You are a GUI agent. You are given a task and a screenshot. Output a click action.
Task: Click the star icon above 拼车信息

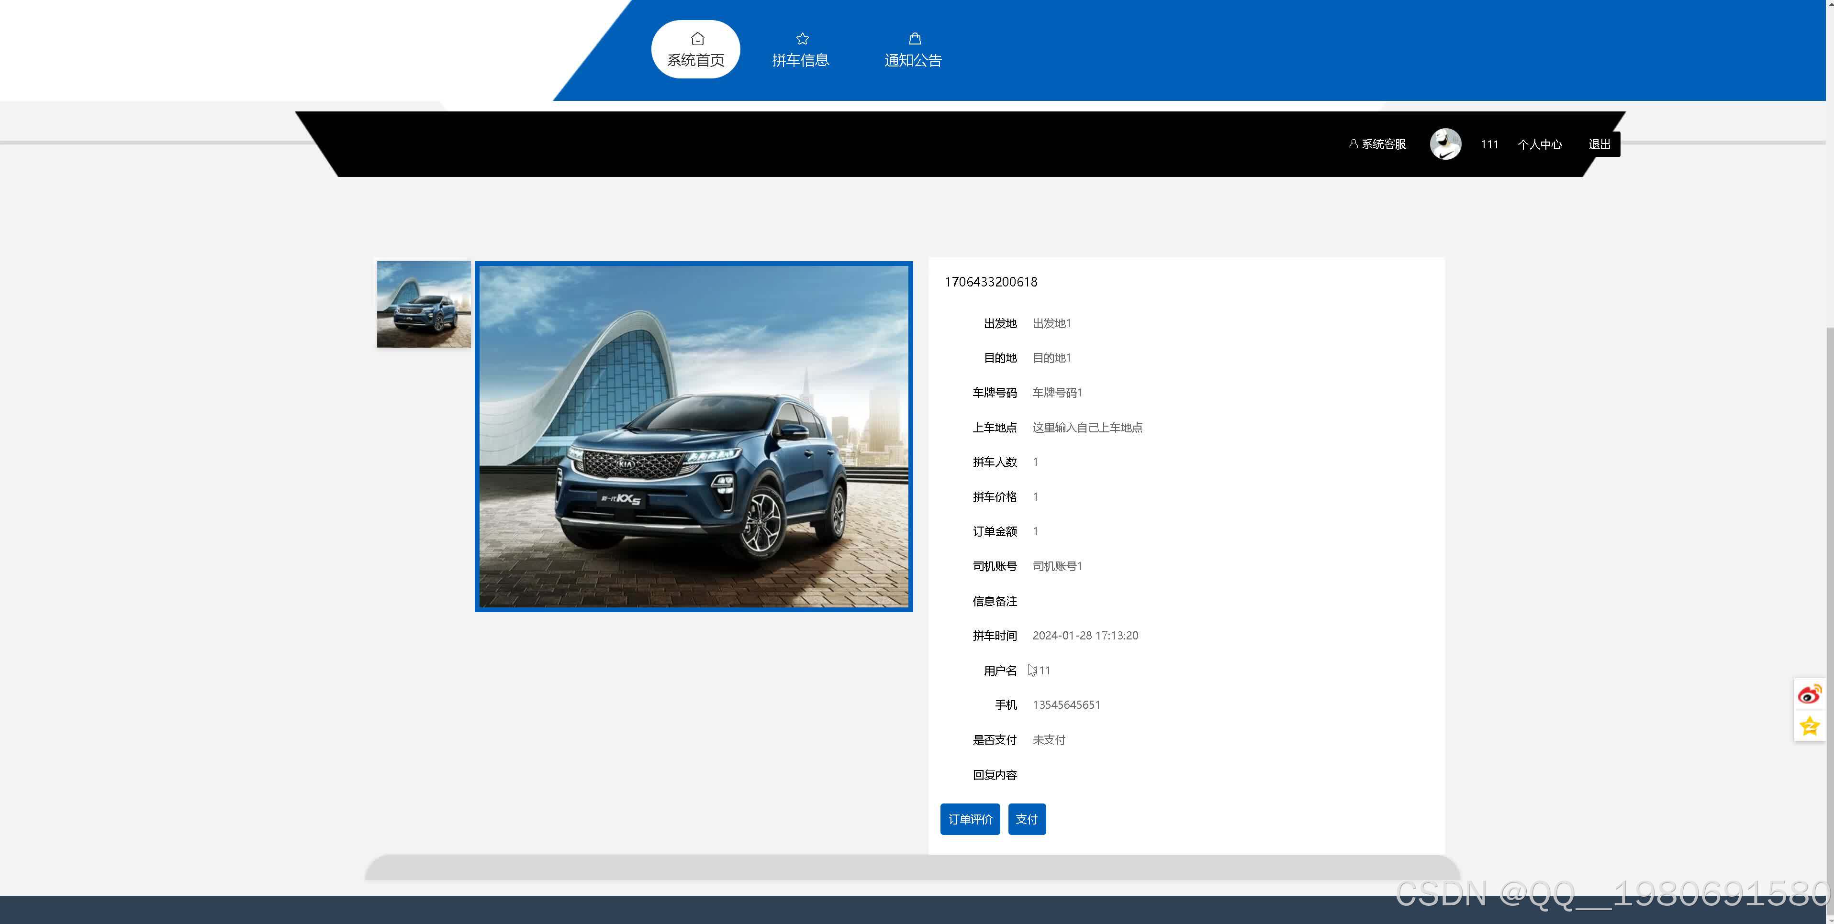(802, 38)
